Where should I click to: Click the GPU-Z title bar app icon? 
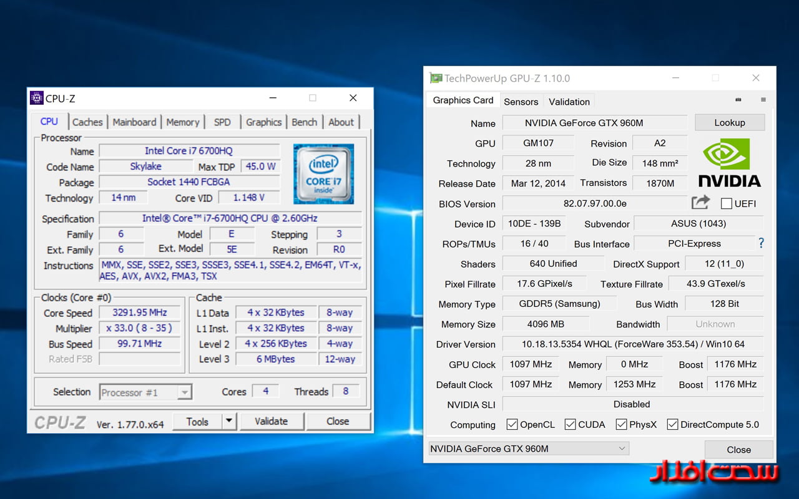(435, 79)
